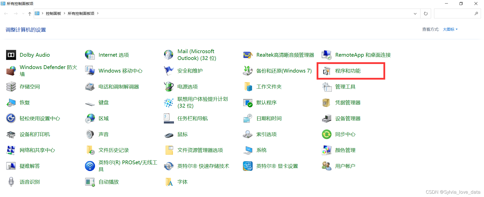This screenshot has width=484, height=197.
Task: Click the Mail (Microsoft Outlook) icon
Action: click(x=169, y=55)
